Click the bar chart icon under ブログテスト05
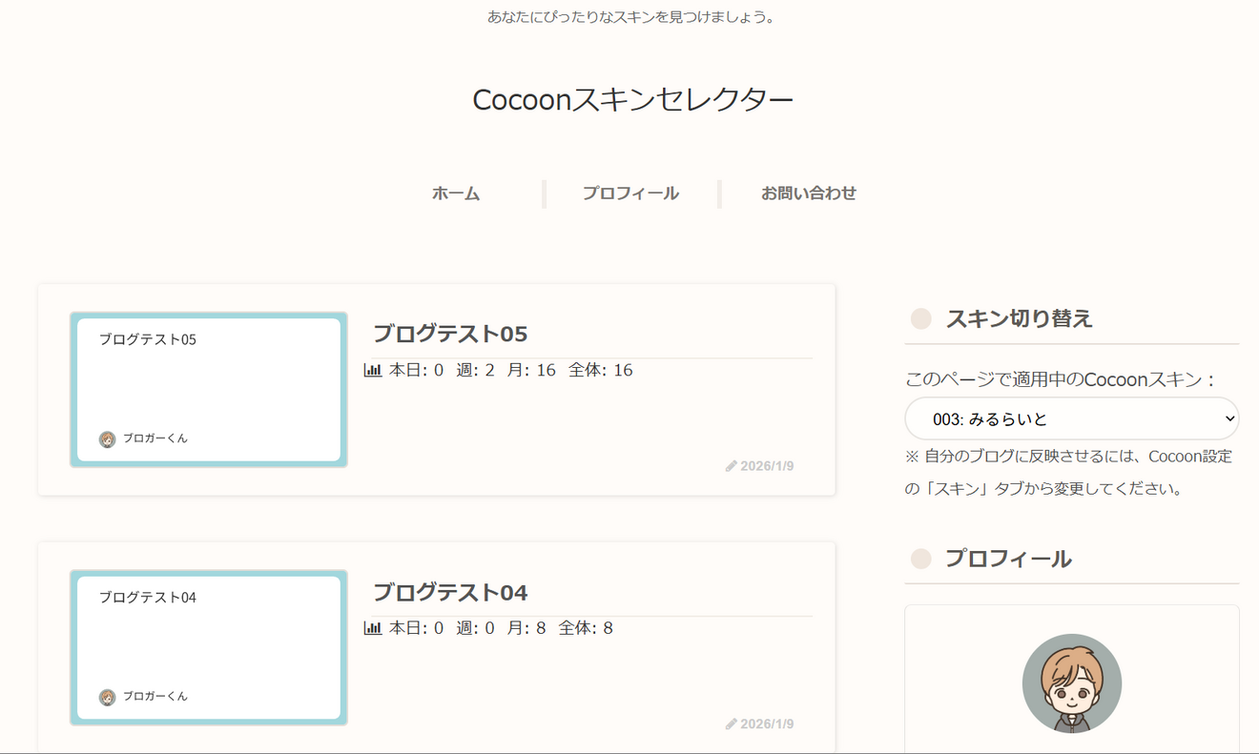Image resolution: width=1259 pixels, height=754 pixels. (x=373, y=370)
